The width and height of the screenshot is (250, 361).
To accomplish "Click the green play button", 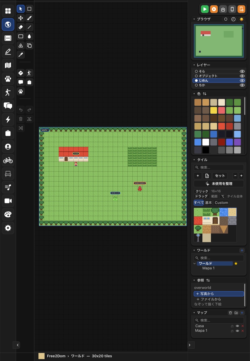I will [205, 9].
